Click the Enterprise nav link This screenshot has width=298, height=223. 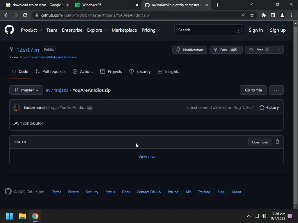pos(72,30)
